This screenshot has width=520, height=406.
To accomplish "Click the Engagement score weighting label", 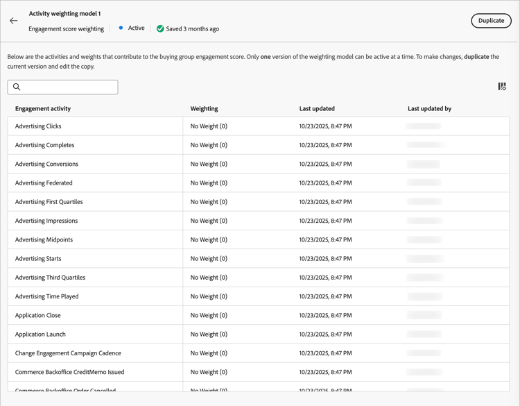I will (x=66, y=29).
